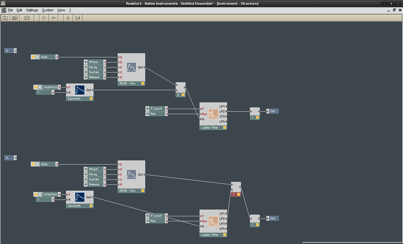The image size is (403, 244).
Task: Click the snapshots toolbar icon
Action: 14,18
